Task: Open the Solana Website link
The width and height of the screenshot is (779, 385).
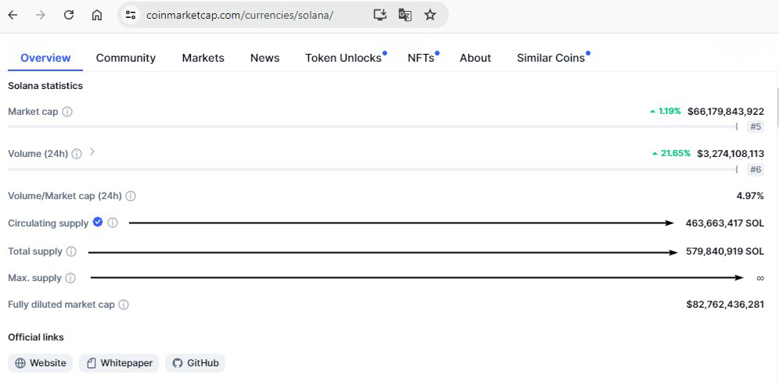Action: (41, 363)
